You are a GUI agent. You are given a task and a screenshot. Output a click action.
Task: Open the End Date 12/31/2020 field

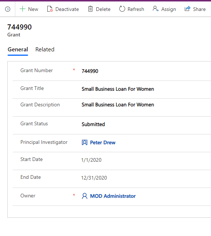coord(146,178)
